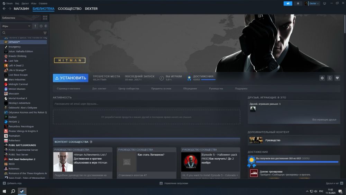Go forward with the right arrow

[10, 9]
